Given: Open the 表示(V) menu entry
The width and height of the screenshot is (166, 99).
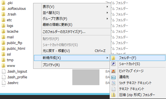Looking at the screenshot, I should coord(72,7).
